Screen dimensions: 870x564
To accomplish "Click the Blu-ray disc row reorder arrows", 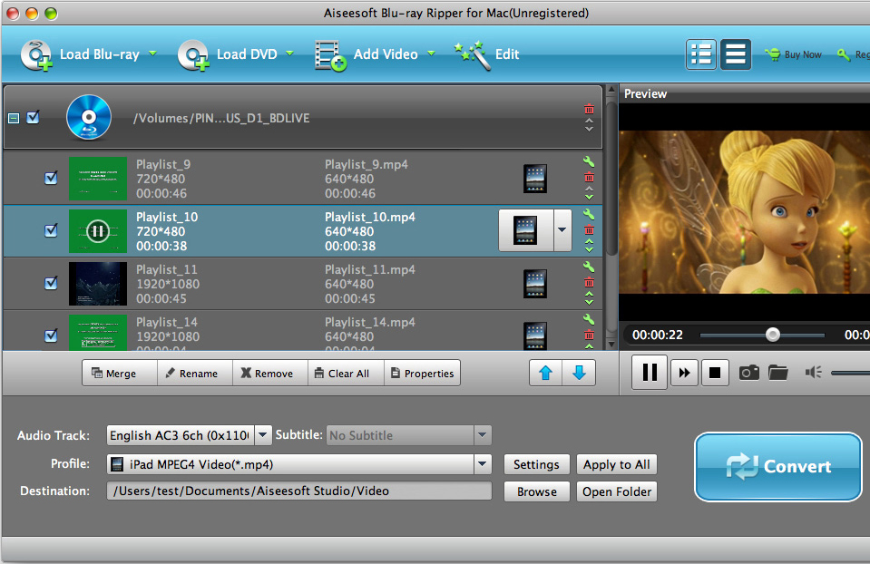I will [590, 125].
